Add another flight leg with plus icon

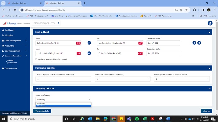(x=194, y=43)
